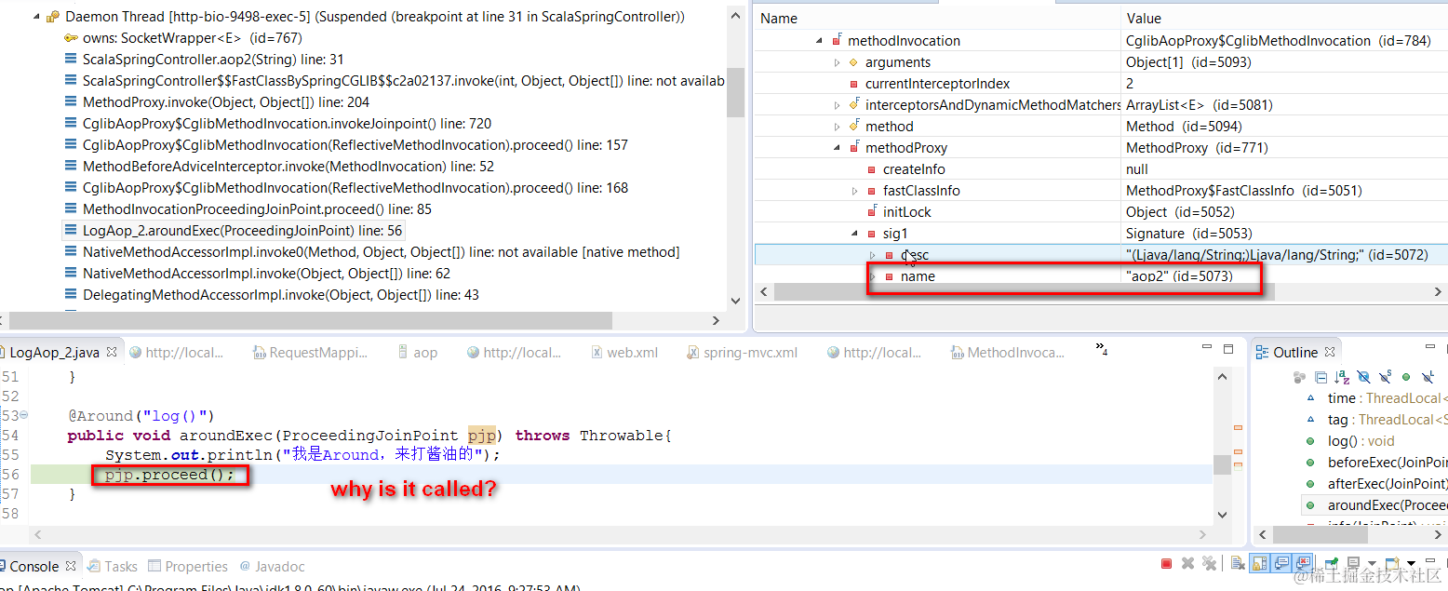Select the owns: SocketWrapper<E> entry
Viewport: 1448px width, 591px height.
[x=182, y=38]
